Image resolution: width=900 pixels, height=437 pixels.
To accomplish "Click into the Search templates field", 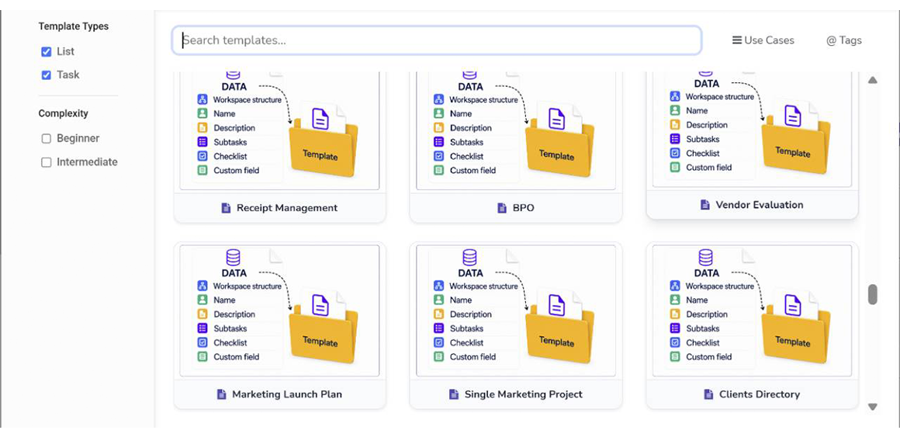I will click(437, 40).
